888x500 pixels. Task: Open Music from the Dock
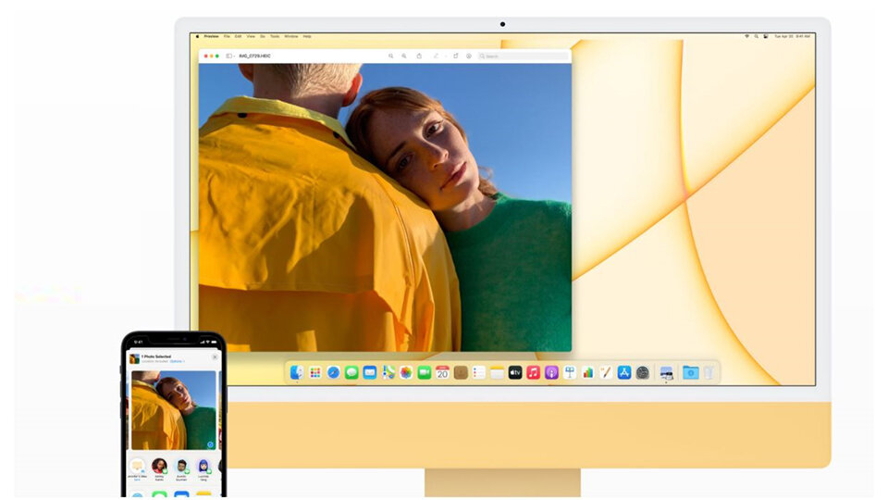533,372
